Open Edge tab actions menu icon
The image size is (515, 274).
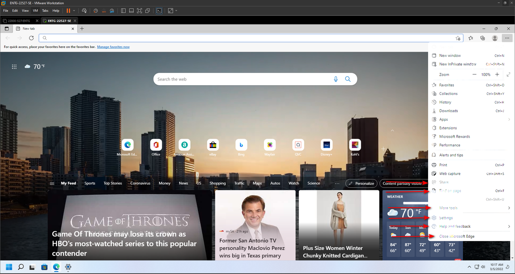click(6, 29)
